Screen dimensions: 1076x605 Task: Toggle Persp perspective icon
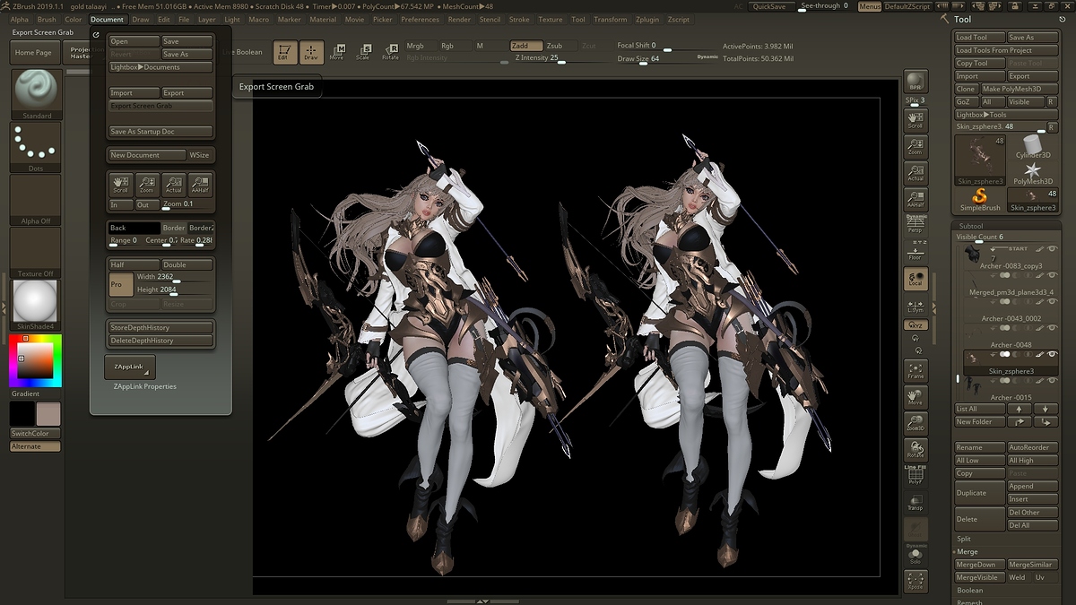pos(915,224)
